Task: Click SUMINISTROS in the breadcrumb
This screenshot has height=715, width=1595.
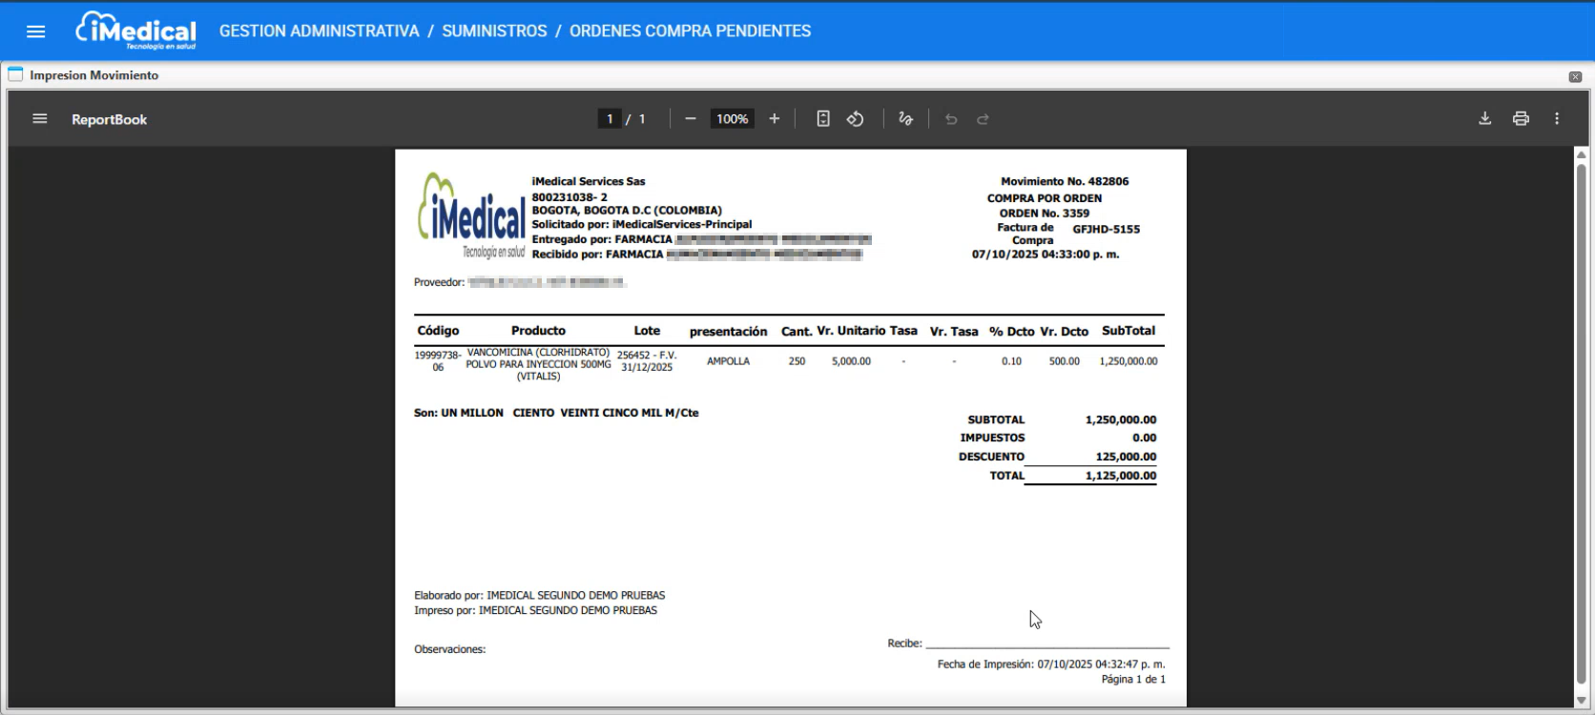Action: click(x=494, y=31)
